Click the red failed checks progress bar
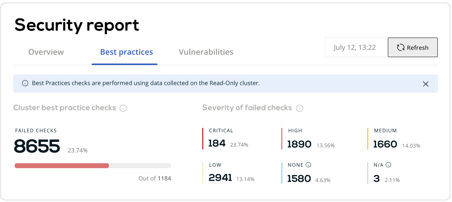The image size is (452, 202). tap(62, 166)
